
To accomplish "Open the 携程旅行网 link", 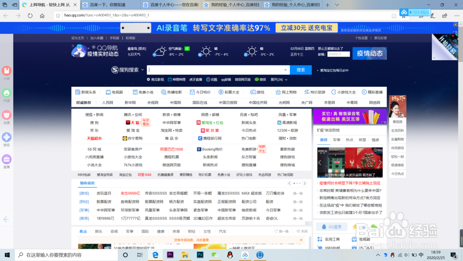I will pos(210,138).
